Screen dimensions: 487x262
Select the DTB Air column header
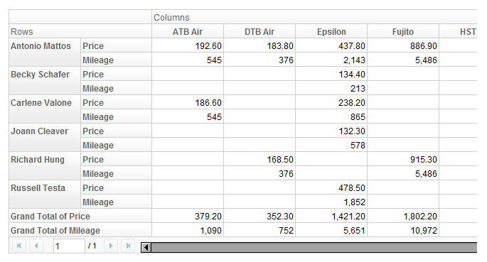(259, 31)
